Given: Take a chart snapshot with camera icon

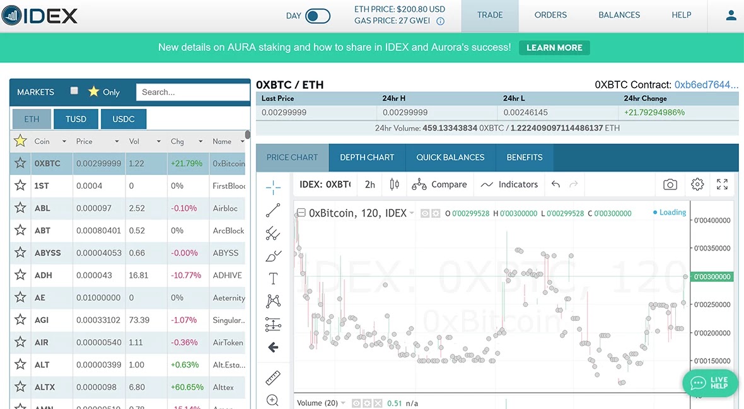Looking at the screenshot, I should [670, 184].
